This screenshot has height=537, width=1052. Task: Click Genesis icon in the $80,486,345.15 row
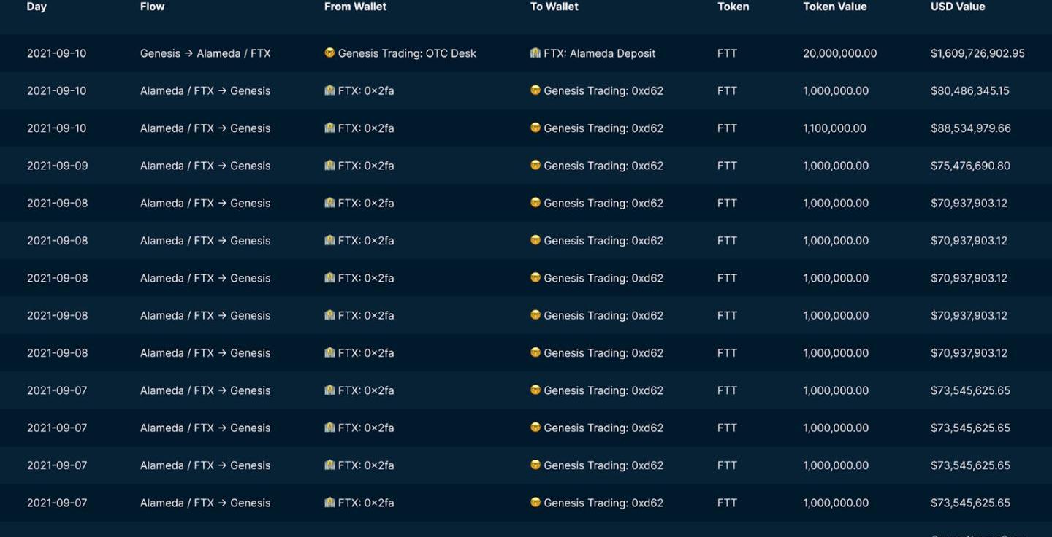pos(535,90)
